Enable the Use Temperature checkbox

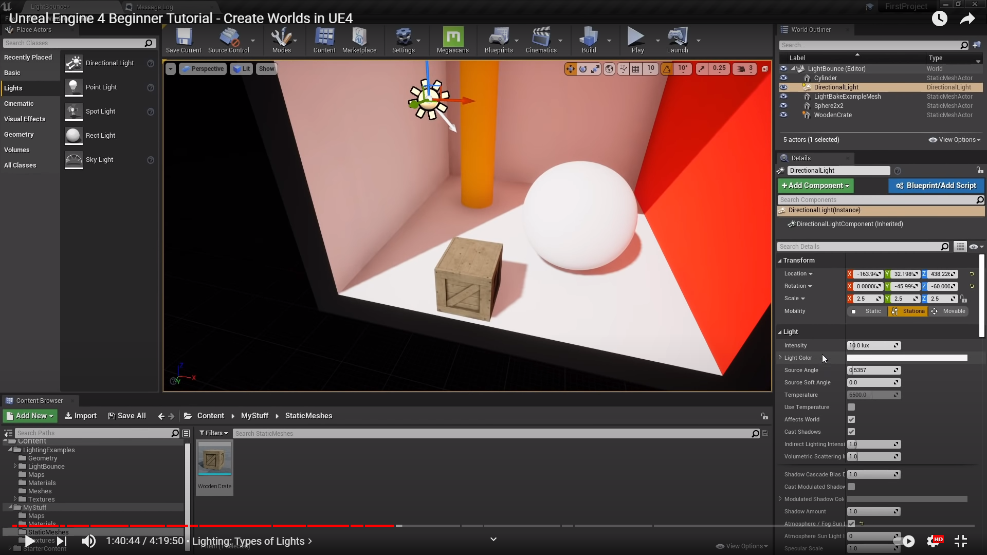pyautogui.click(x=851, y=407)
